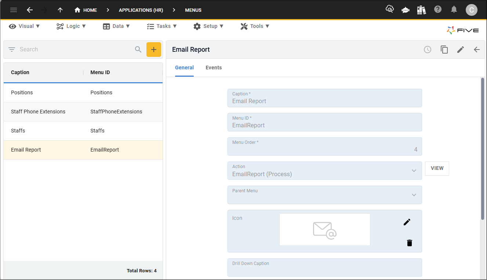This screenshot has height=280, width=487.
Task: Open the Tools menu
Action: click(x=255, y=26)
